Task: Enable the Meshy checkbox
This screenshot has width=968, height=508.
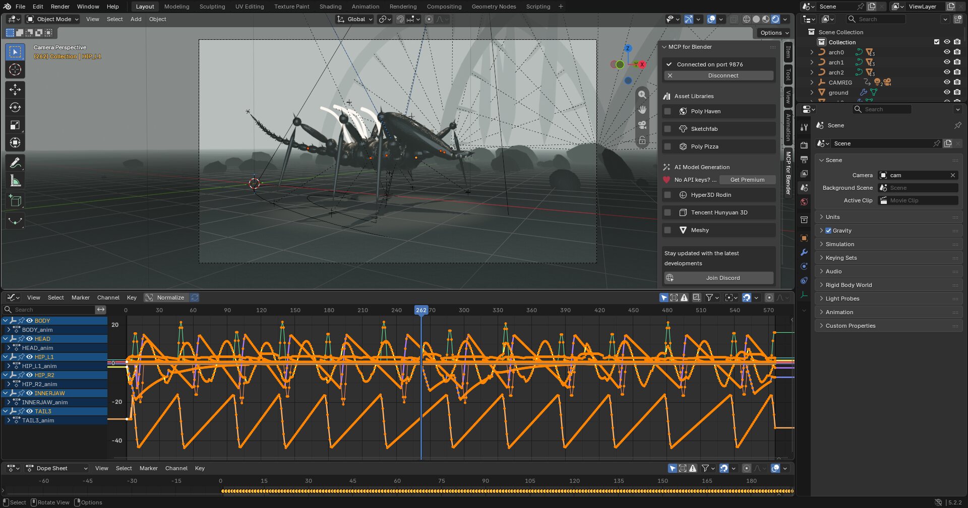Action: tap(668, 230)
